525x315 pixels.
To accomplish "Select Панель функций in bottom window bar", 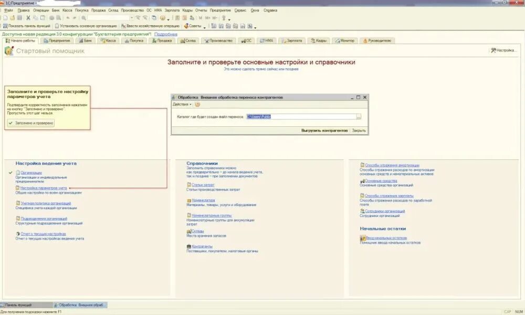I will (x=26, y=305).
